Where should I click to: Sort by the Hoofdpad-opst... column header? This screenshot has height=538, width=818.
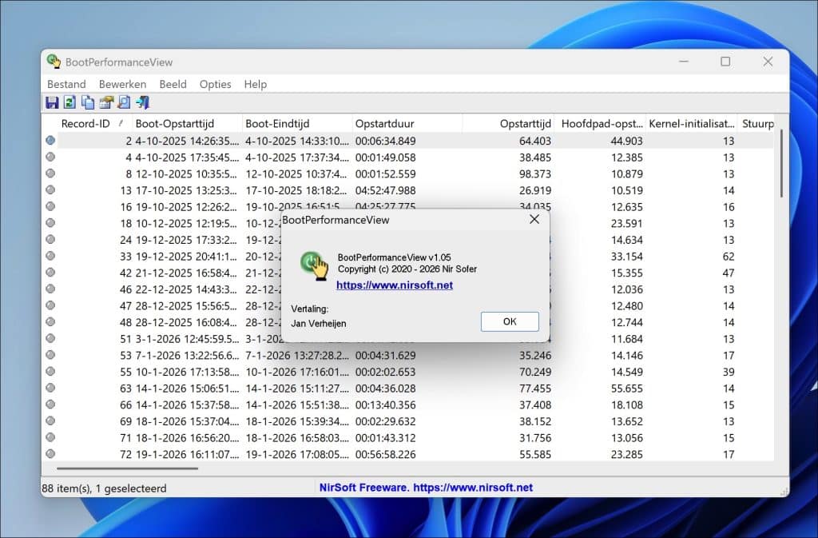pyautogui.click(x=600, y=124)
